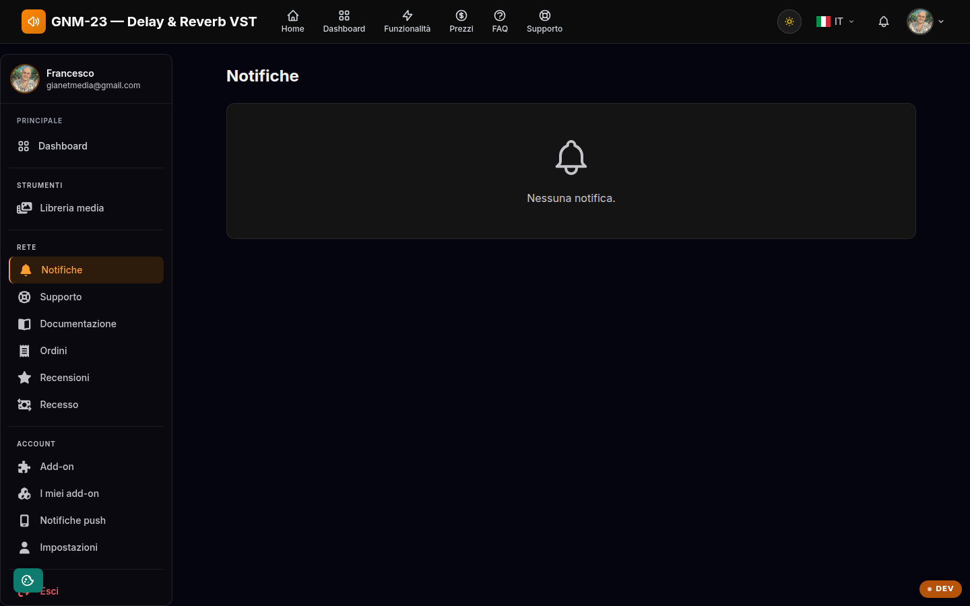Click the Notifiche push phone icon
This screenshot has width=970, height=606.
tap(24, 520)
